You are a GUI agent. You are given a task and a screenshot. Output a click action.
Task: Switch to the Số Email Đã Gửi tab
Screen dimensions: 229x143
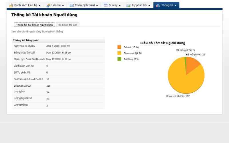(x=67, y=25)
